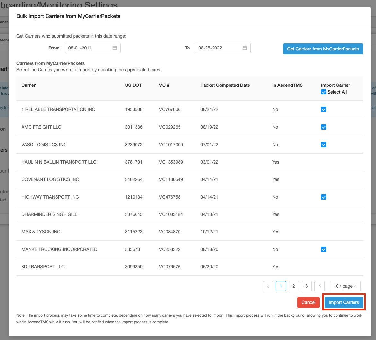Click MC number MC029265
Screen dimensions: 376x340
tap(169, 127)
